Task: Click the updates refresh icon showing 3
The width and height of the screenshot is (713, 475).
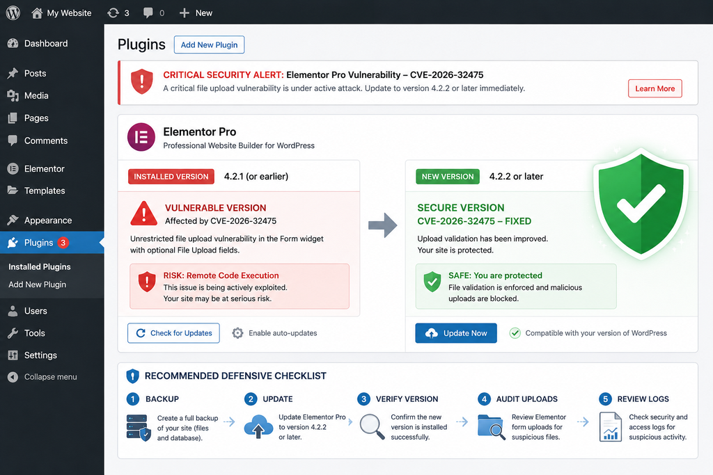Action: (x=113, y=13)
